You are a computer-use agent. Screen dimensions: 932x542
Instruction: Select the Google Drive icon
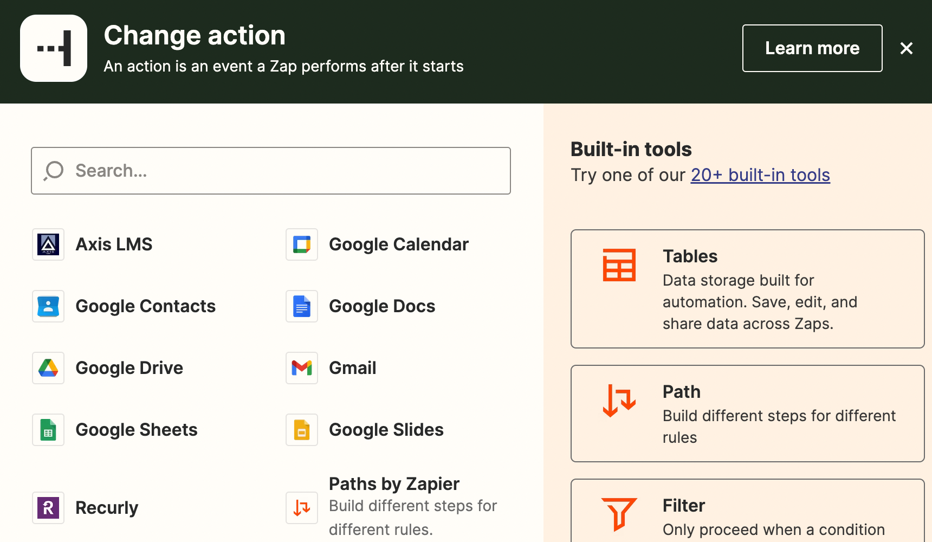point(48,368)
